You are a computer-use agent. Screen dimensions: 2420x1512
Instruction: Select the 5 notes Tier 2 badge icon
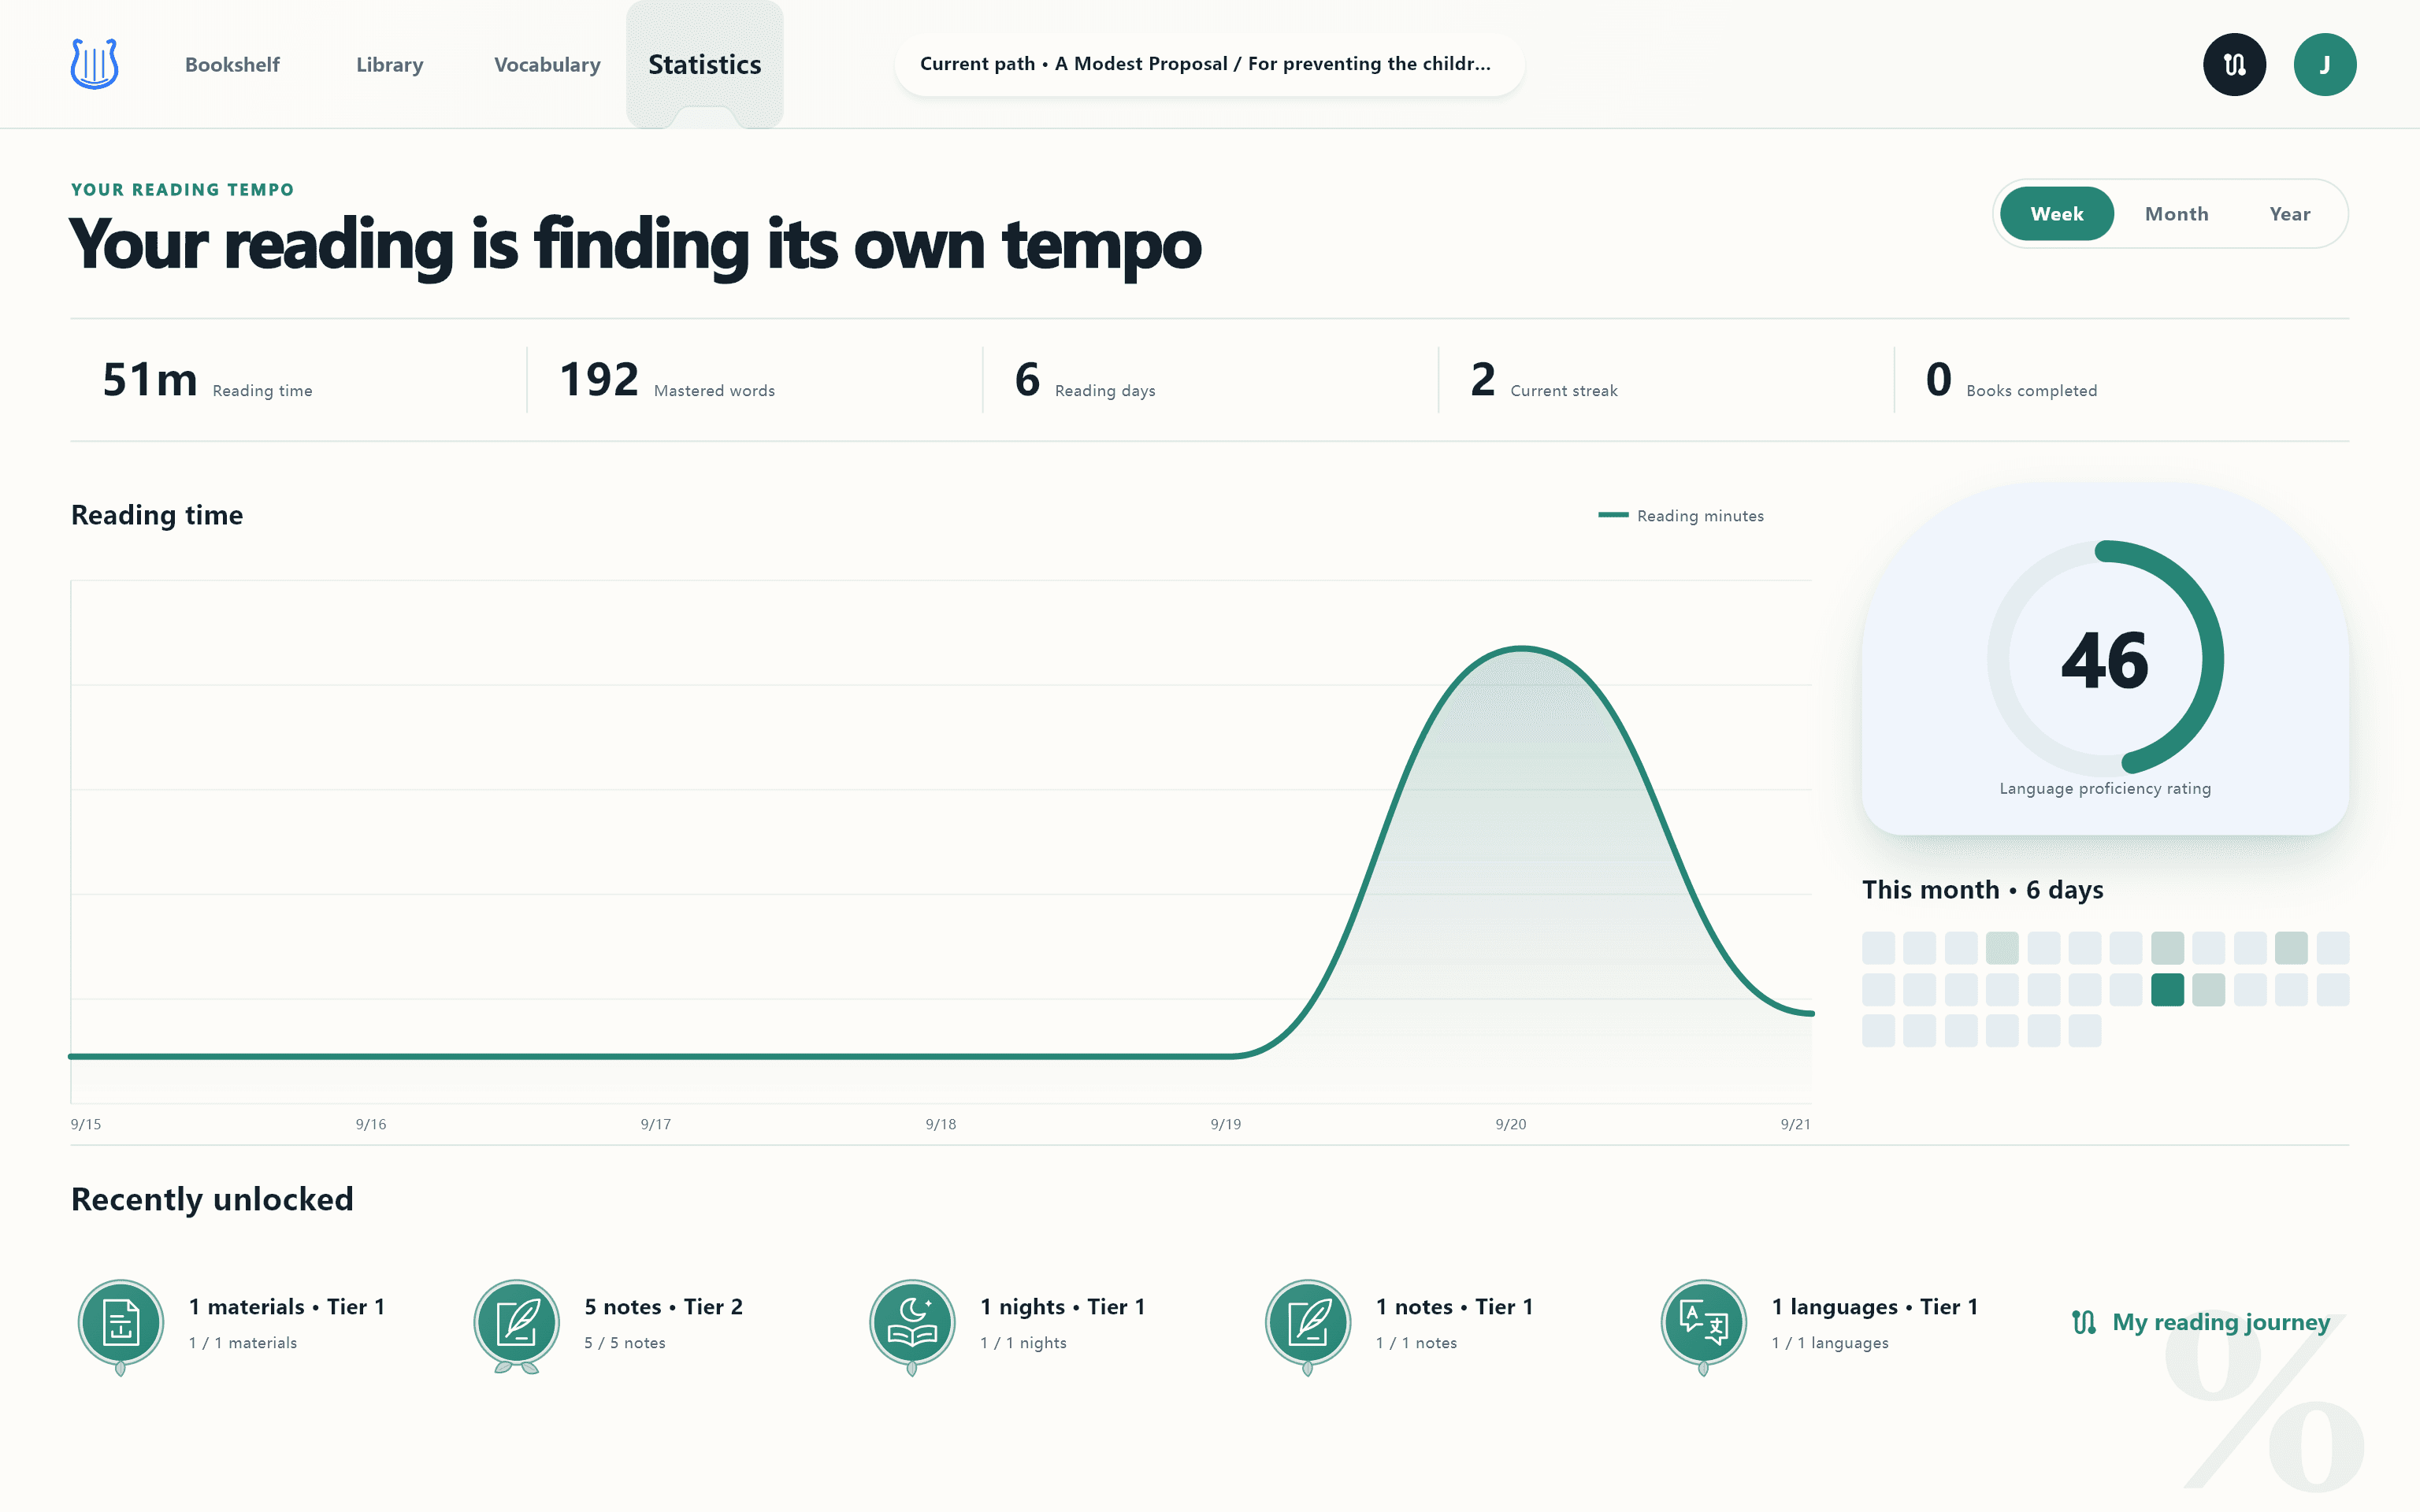pos(517,1324)
